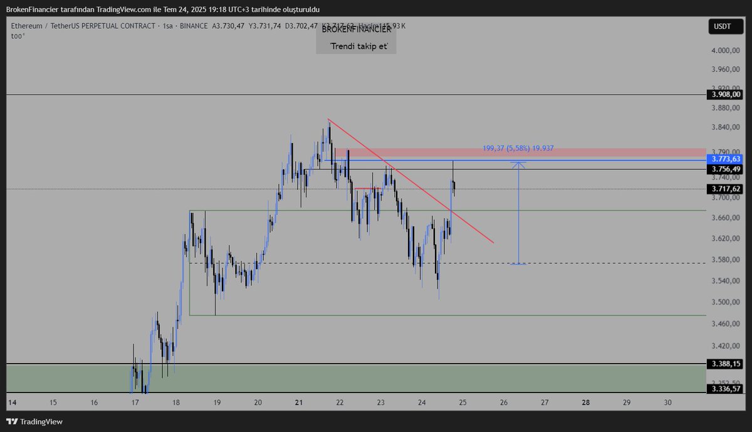
Task: Select the green support zone at bottom
Action: pos(356,378)
